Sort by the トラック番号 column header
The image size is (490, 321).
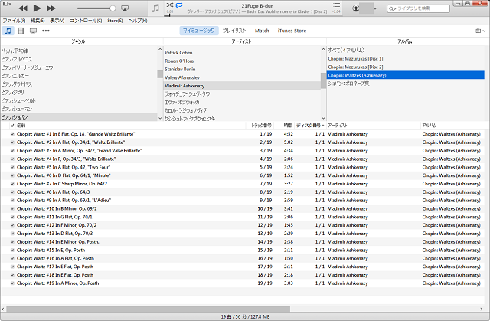[261, 126]
